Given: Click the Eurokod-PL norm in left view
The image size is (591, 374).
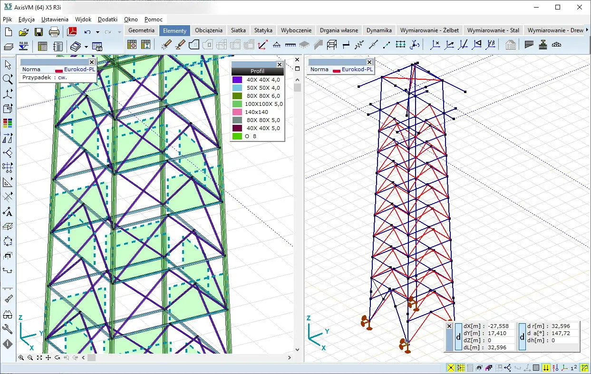Looking at the screenshot, I should pyautogui.click(x=79, y=69).
